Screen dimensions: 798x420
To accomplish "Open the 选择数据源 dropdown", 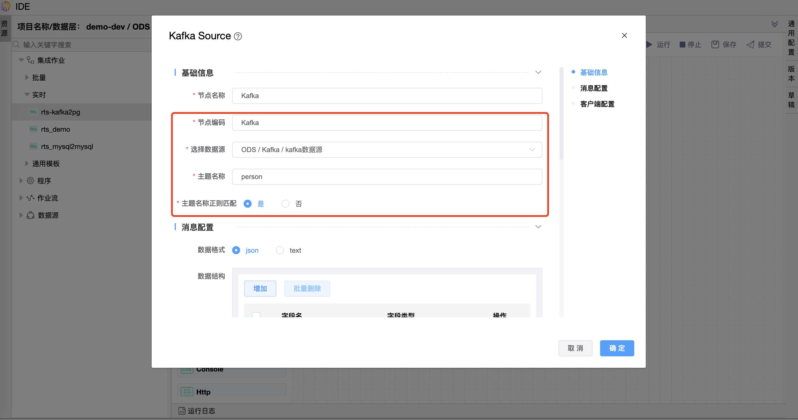I will (x=387, y=150).
